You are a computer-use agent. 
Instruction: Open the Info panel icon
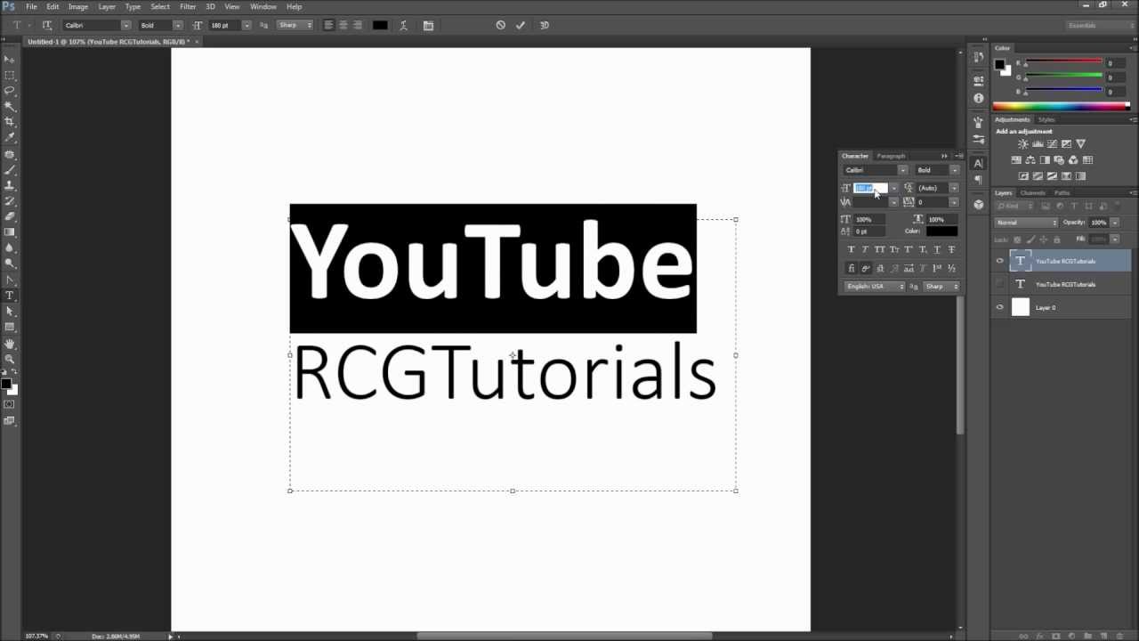tap(979, 98)
